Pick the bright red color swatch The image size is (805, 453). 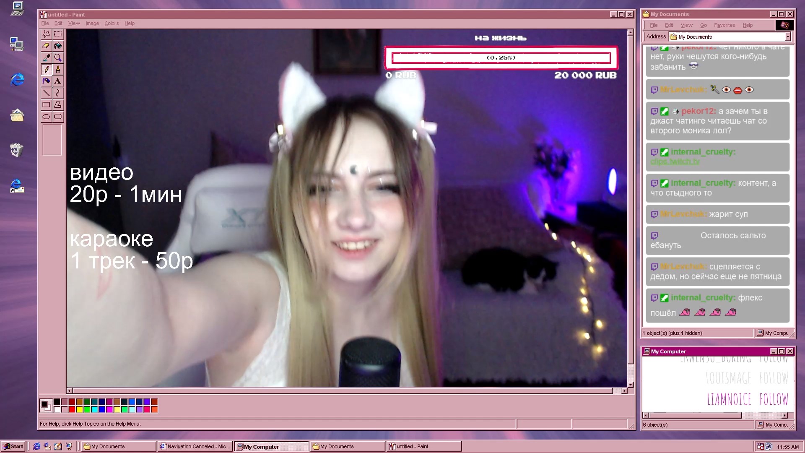pyautogui.click(x=72, y=409)
